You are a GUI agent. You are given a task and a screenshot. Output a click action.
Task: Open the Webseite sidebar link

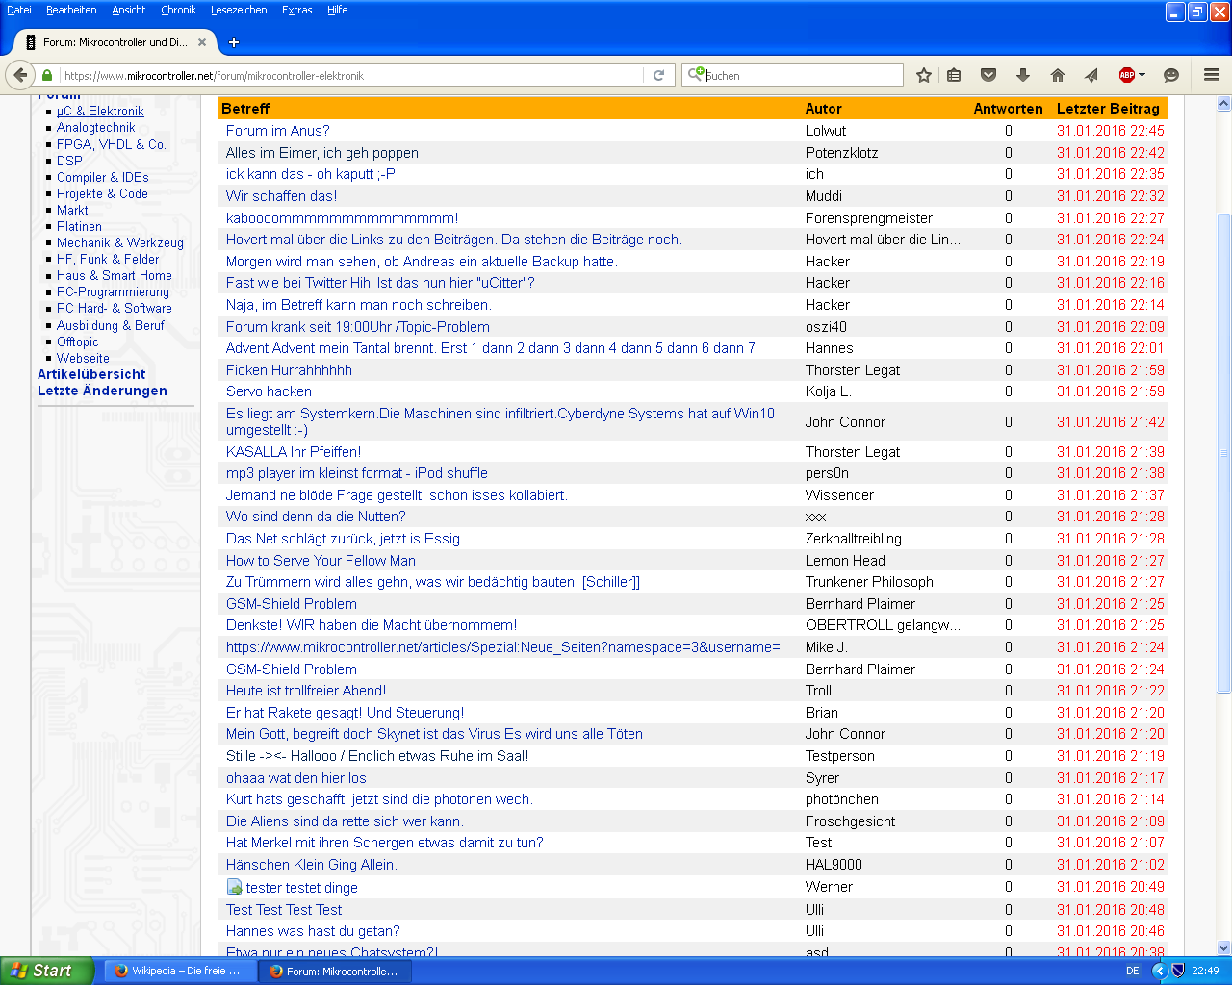[x=83, y=358]
